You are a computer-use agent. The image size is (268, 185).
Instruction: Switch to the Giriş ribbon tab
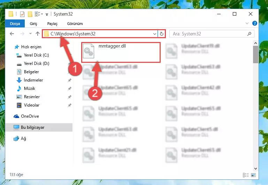tap(33, 24)
